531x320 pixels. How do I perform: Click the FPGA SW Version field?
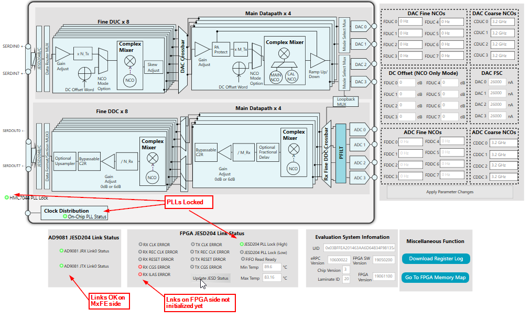[x=383, y=260]
